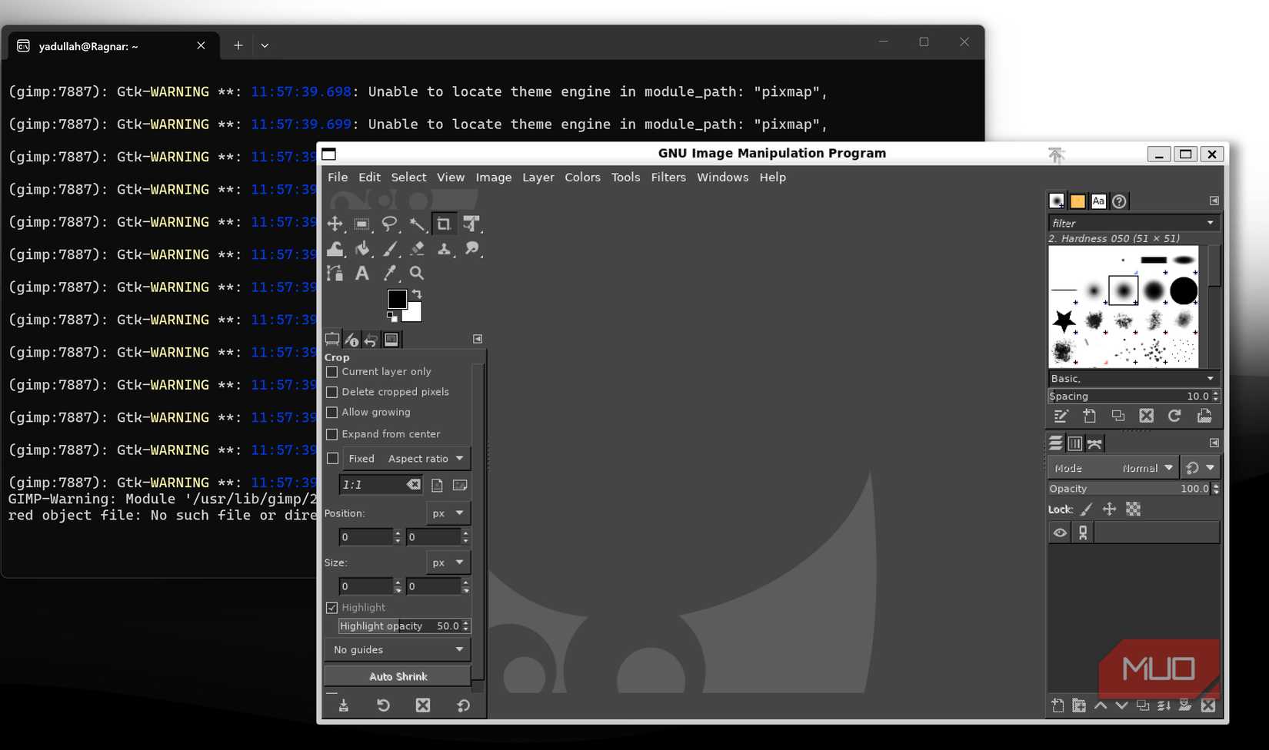Image resolution: width=1269 pixels, height=750 pixels.
Task: Open the Filters menu
Action: point(668,178)
